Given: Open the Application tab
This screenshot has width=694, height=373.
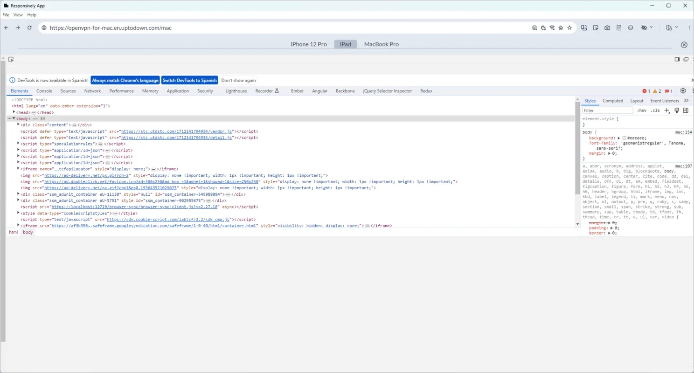Looking at the screenshot, I should pos(178,91).
